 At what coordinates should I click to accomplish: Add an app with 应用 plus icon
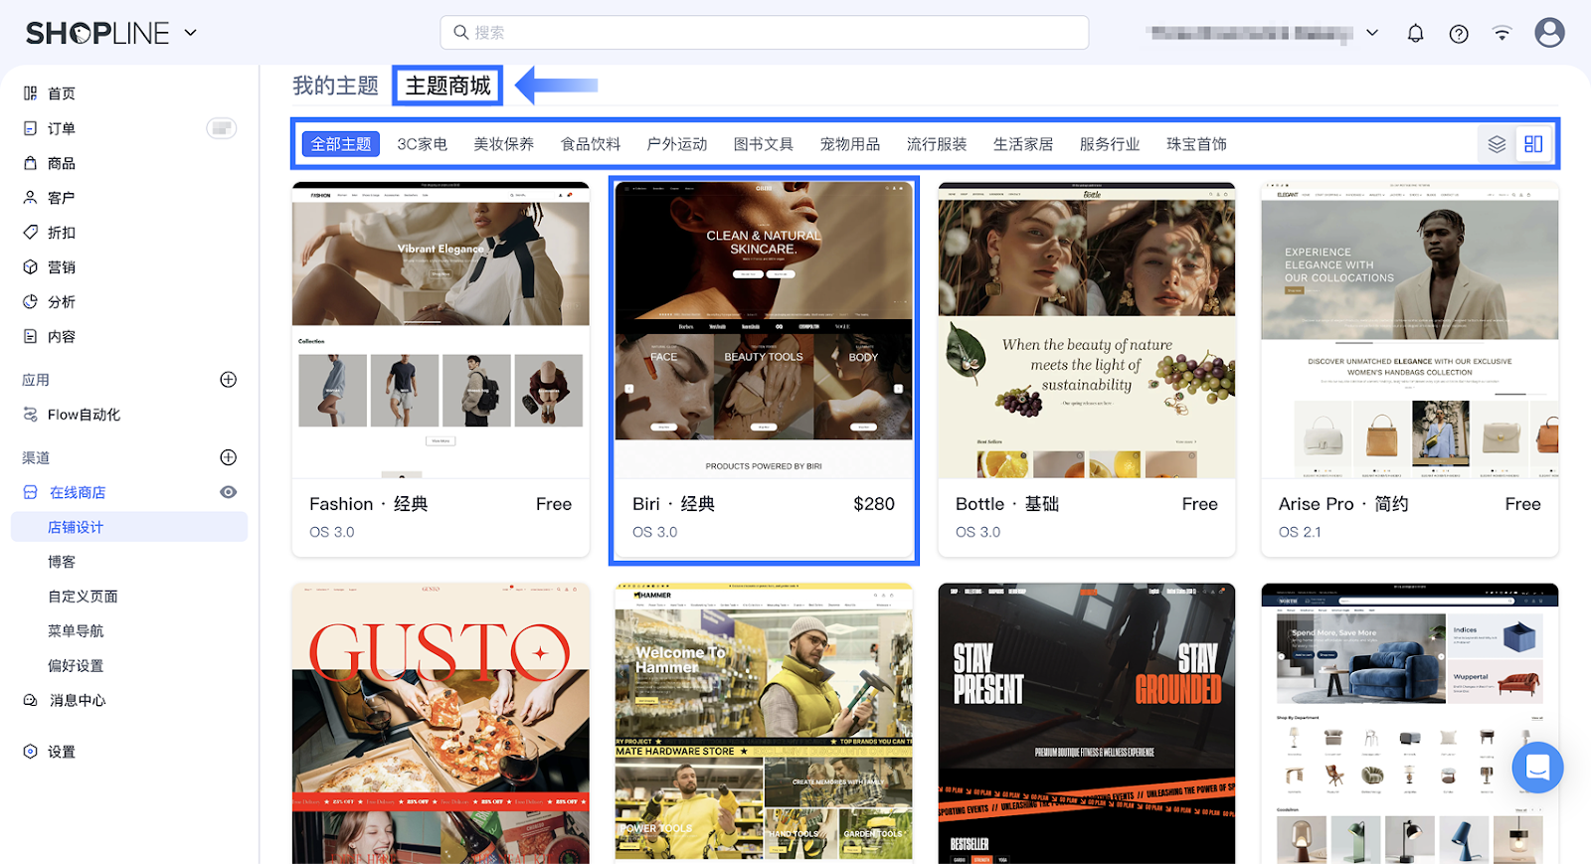point(229,380)
